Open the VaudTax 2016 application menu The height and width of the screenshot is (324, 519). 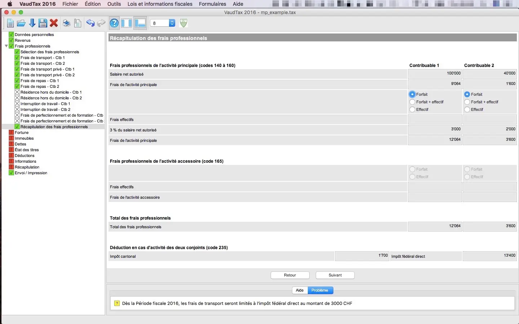click(x=37, y=4)
